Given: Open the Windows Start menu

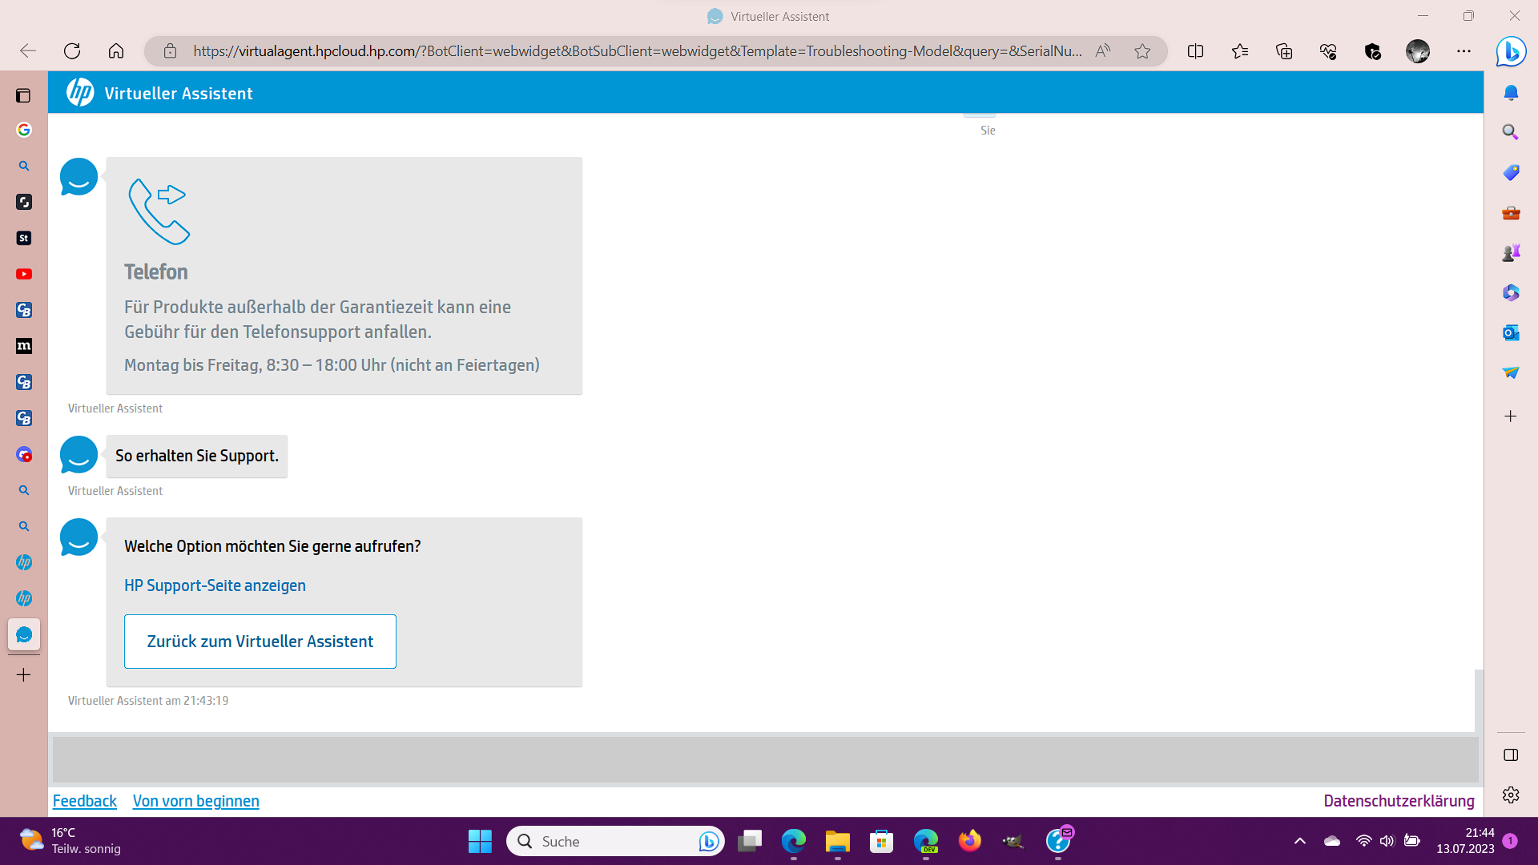Looking at the screenshot, I should point(480,841).
